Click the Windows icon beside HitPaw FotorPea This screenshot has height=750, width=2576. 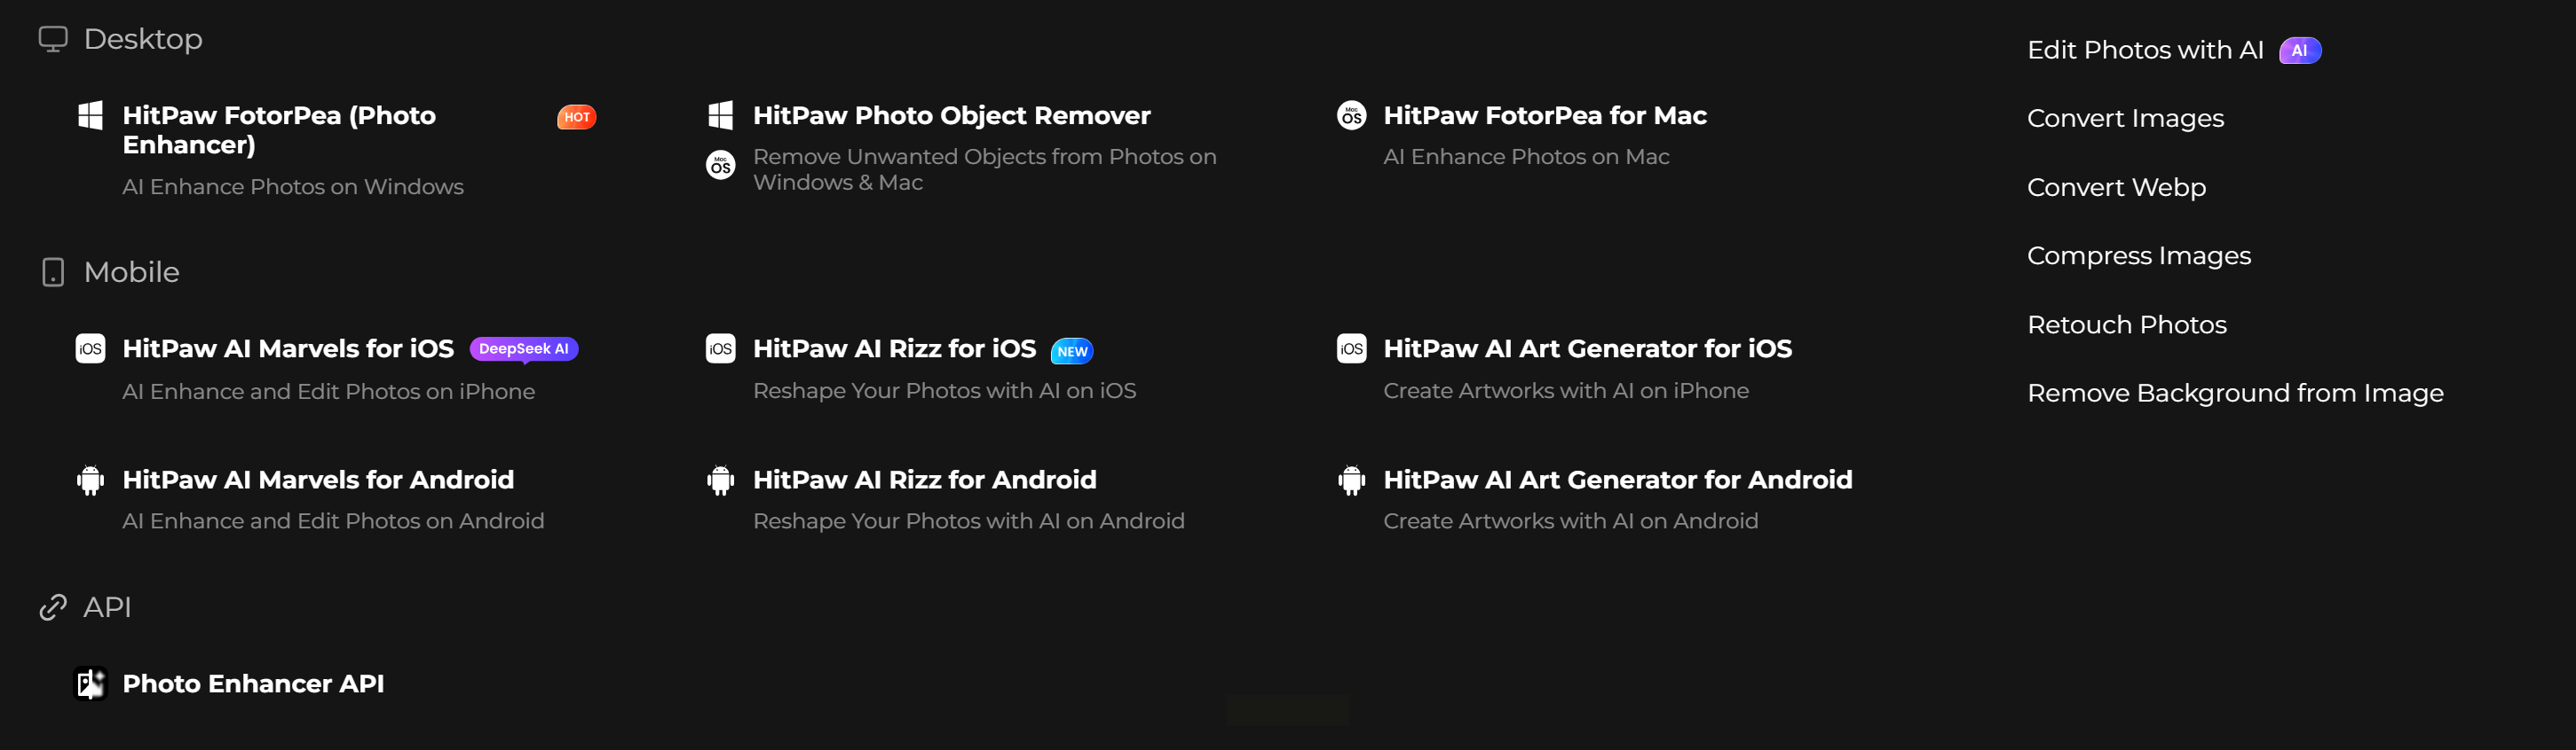(90, 116)
